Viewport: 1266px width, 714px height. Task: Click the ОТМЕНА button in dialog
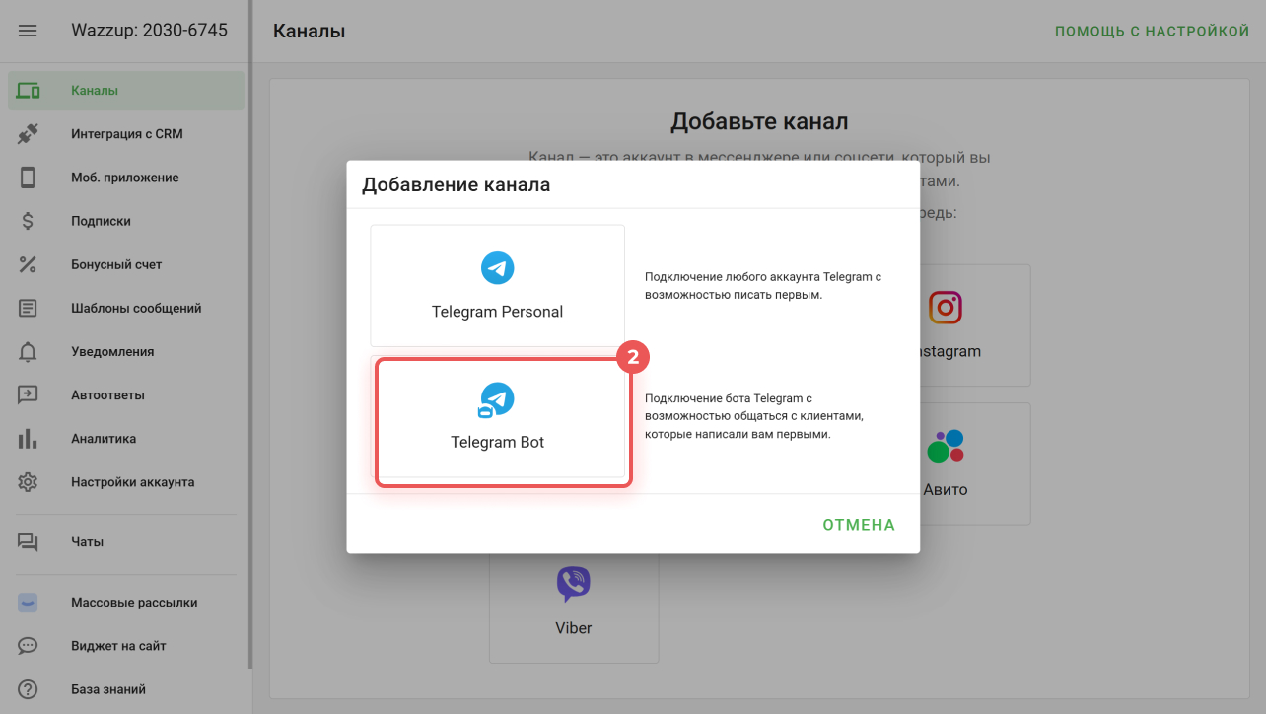859,525
